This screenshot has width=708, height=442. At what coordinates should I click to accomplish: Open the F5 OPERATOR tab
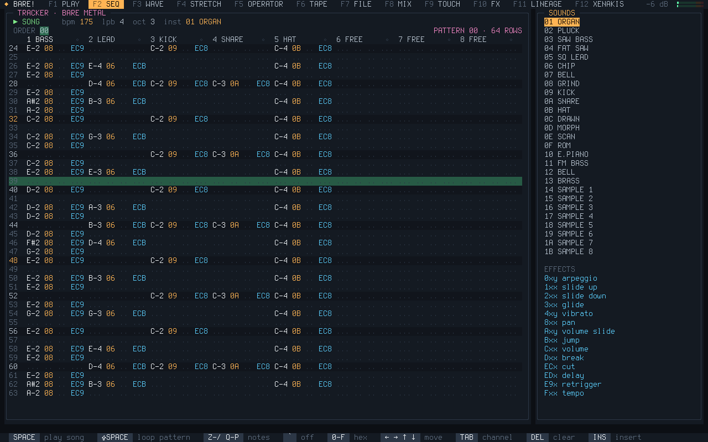coord(259,4)
